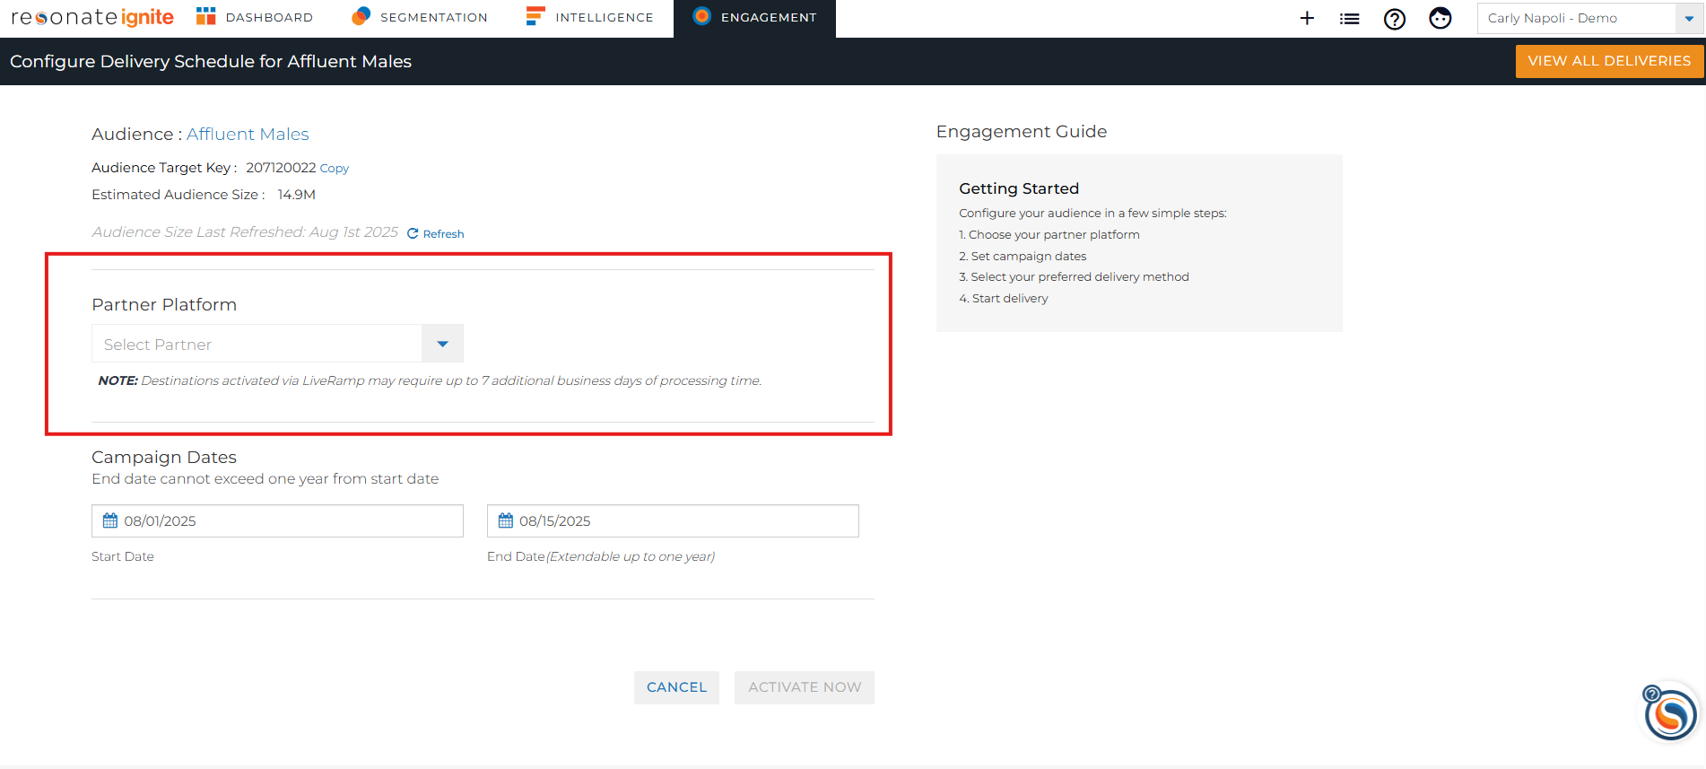
Task: Open the list menu icon
Action: pyautogui.click(x=1349, y=18)
